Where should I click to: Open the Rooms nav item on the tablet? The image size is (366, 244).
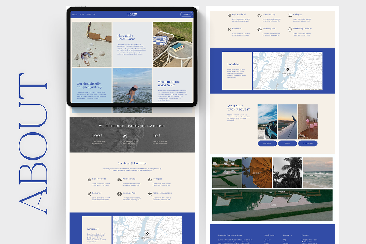pos(82,14)
